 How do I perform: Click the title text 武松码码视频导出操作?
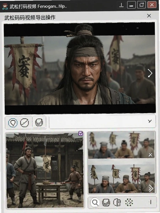(30, 18)
